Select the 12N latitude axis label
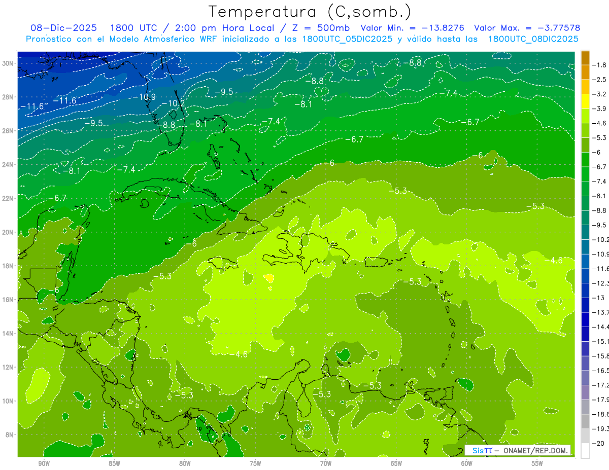 (x=8, y=367)
